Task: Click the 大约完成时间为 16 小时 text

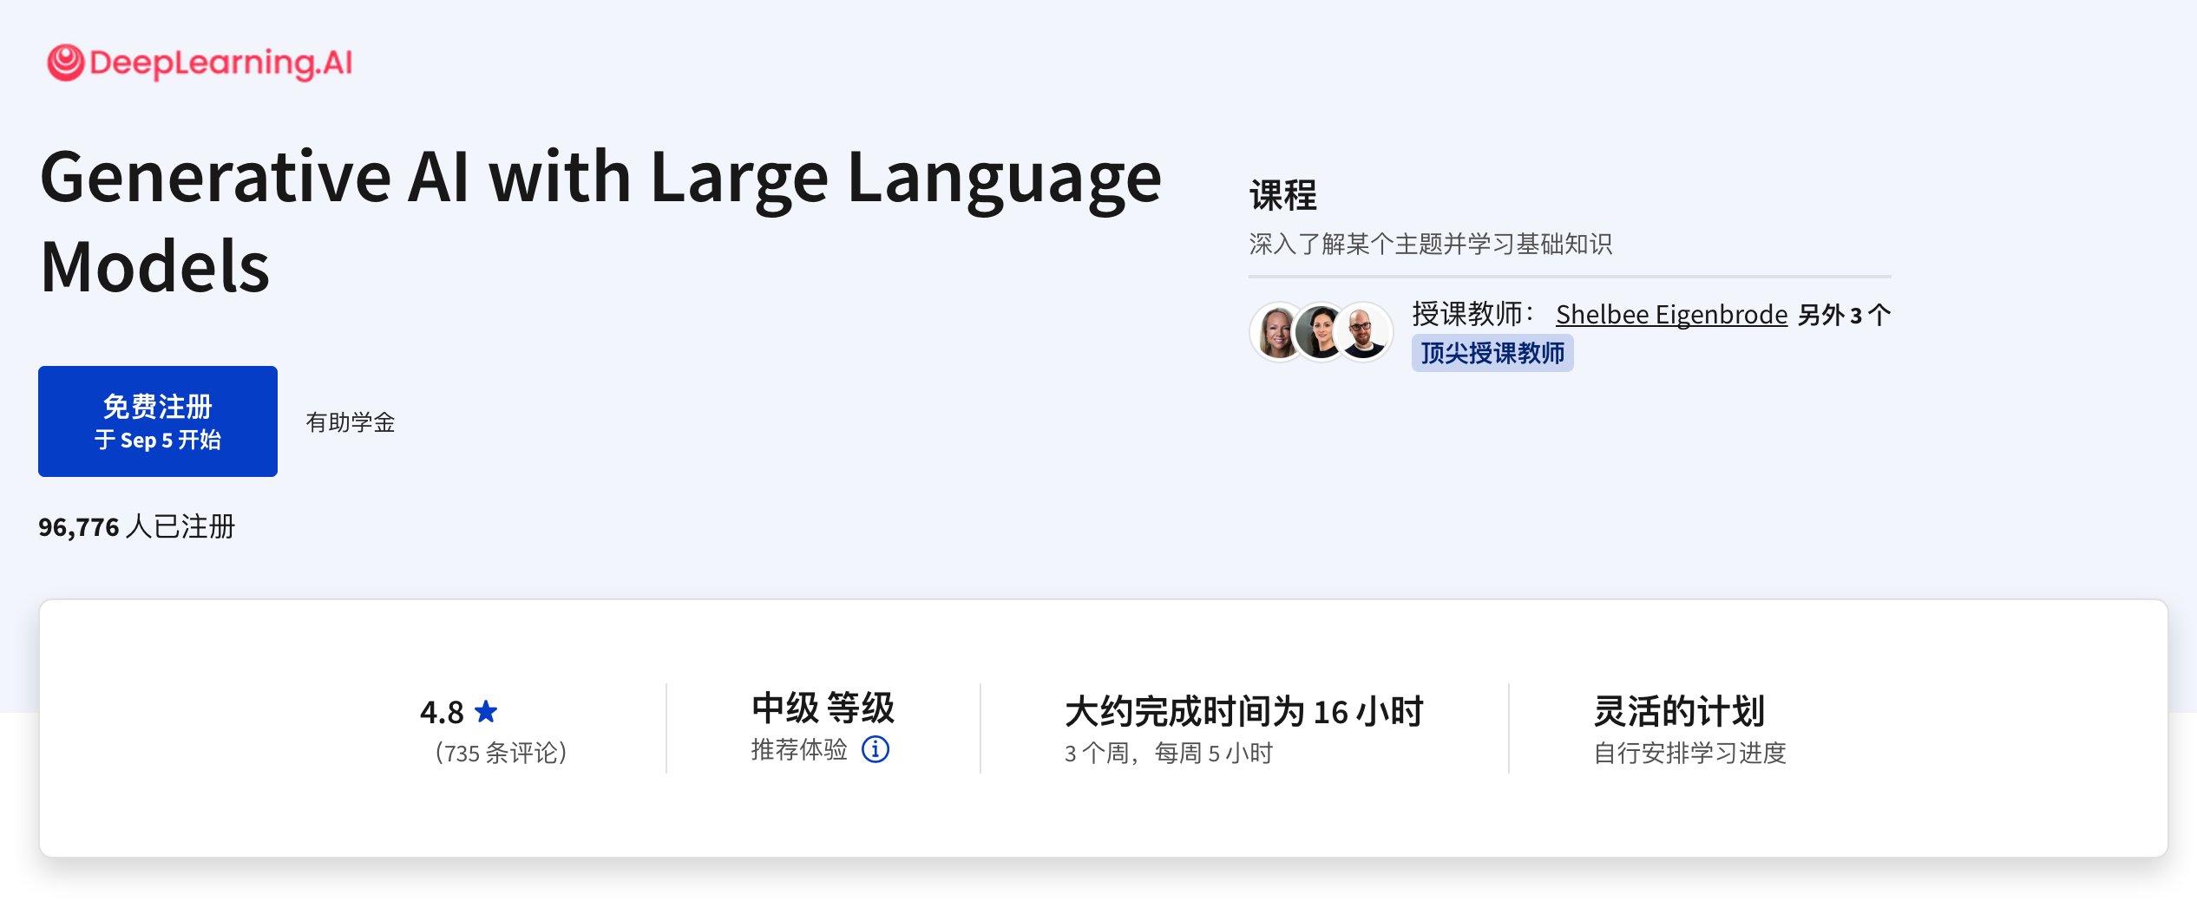Action: (1244, 711)
